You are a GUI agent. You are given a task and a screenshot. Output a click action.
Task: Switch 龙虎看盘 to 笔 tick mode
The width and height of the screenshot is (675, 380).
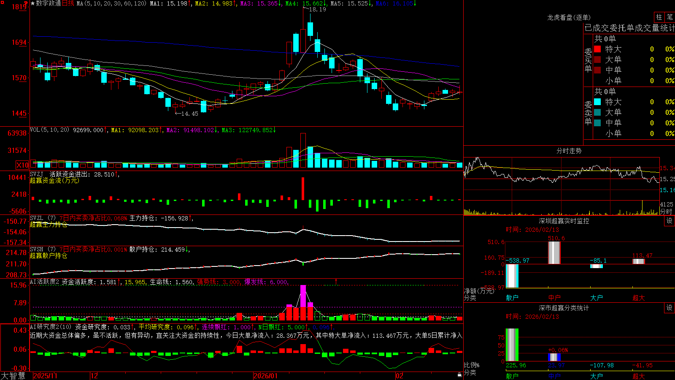pos(670,17)
